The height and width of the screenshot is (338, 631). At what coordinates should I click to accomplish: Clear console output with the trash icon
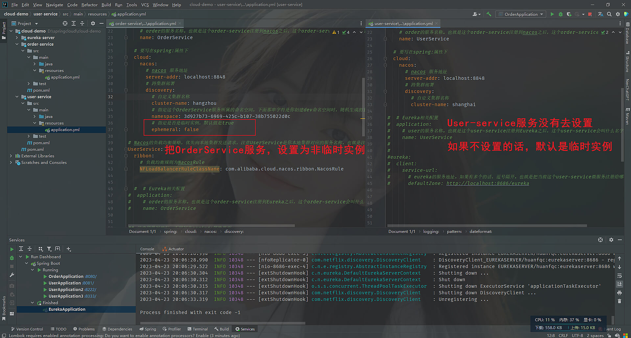point(619,301)
